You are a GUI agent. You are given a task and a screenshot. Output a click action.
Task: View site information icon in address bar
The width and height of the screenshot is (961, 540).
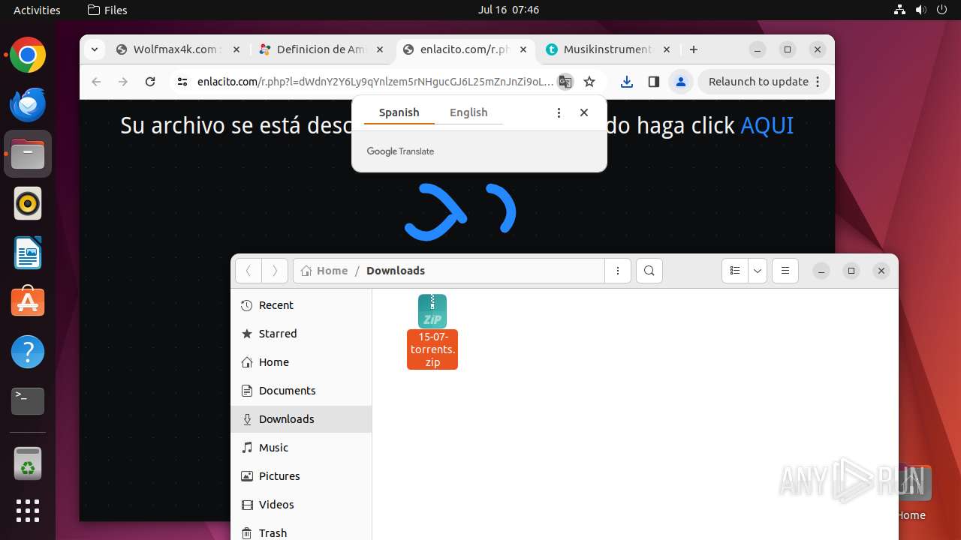tap(182, 82)
